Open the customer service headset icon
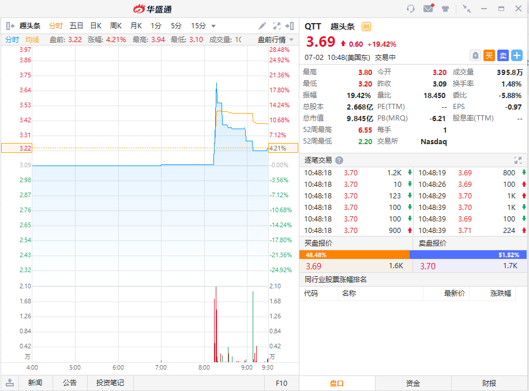529x391 pixels. pyautogui.click(x=411, y=9)
